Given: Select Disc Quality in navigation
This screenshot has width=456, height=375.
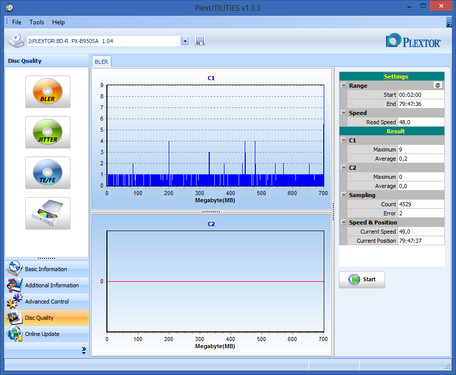Looking at the screenshot, I should (47, 317).
